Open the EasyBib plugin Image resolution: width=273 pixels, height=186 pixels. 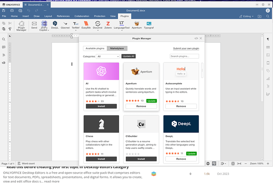point(86,25)
